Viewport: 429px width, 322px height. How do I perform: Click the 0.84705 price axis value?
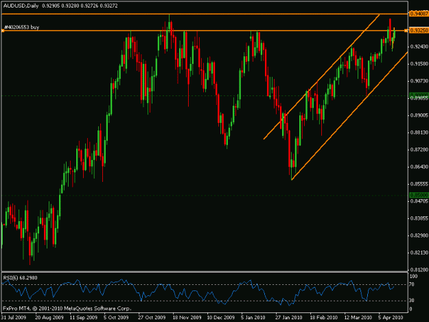tap(419, 201)
